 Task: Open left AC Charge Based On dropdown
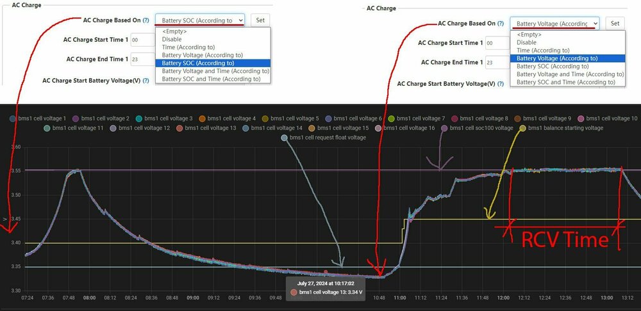[x=199, y=20]
